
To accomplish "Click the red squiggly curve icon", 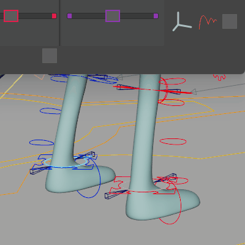I will (208, 22).
